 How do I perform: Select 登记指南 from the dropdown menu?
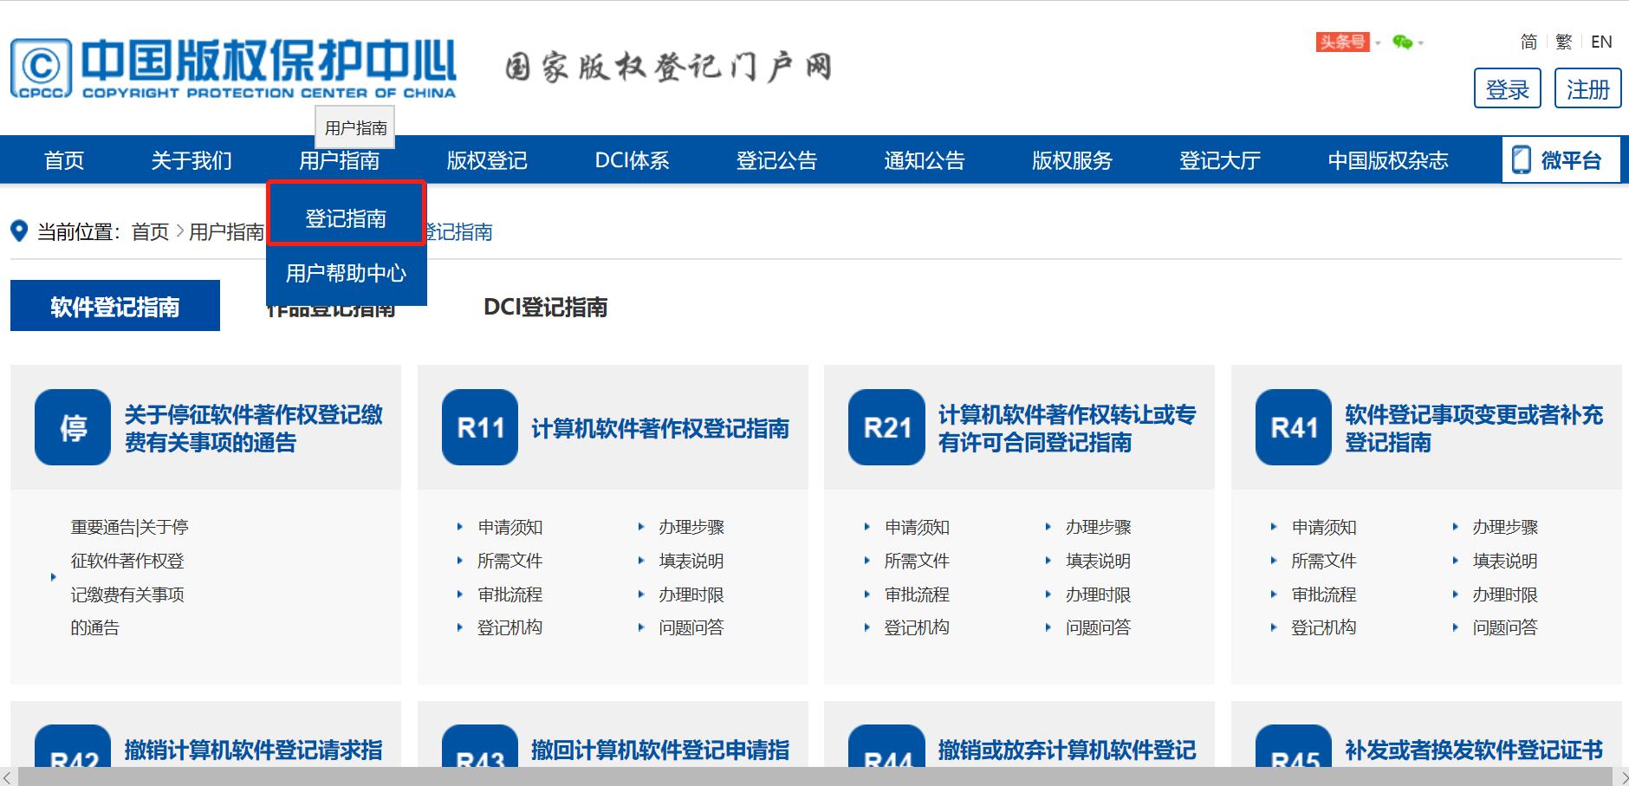tap(345, 218)
